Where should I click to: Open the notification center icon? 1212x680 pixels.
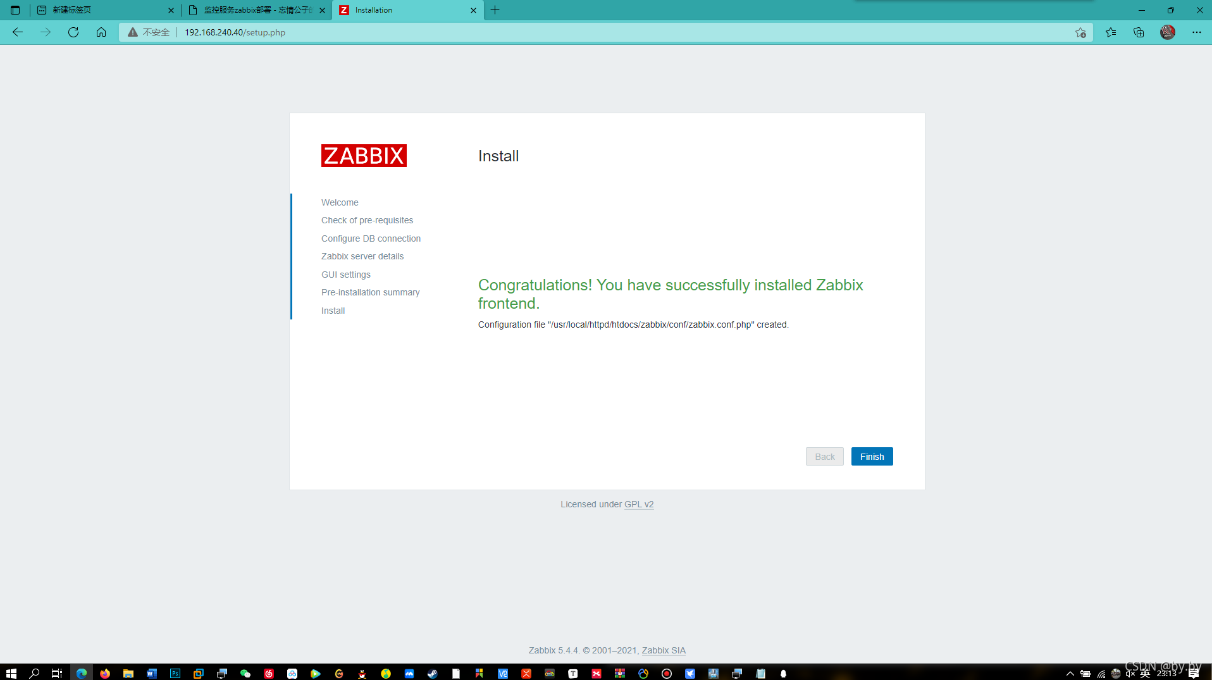coord(1194,674)
